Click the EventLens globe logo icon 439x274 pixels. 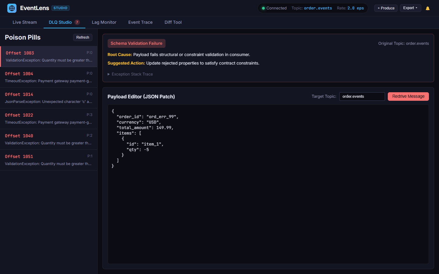click(x=12, y=8)
